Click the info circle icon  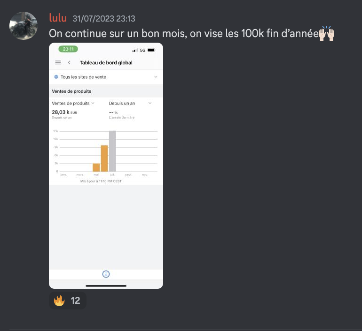[x=106, y=274]
